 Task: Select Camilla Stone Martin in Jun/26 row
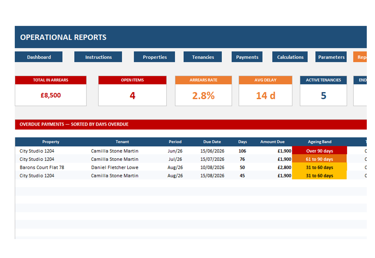(115, 151)
